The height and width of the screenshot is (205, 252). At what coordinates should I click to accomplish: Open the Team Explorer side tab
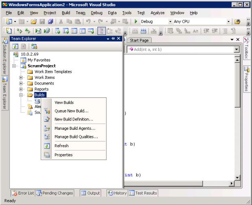tap(5, 93)
